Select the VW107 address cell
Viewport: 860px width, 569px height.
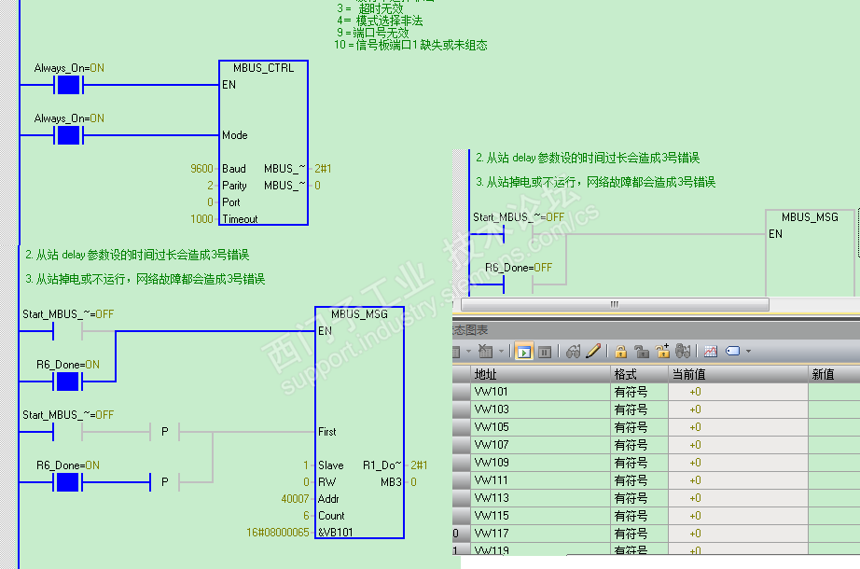(540, 445)
